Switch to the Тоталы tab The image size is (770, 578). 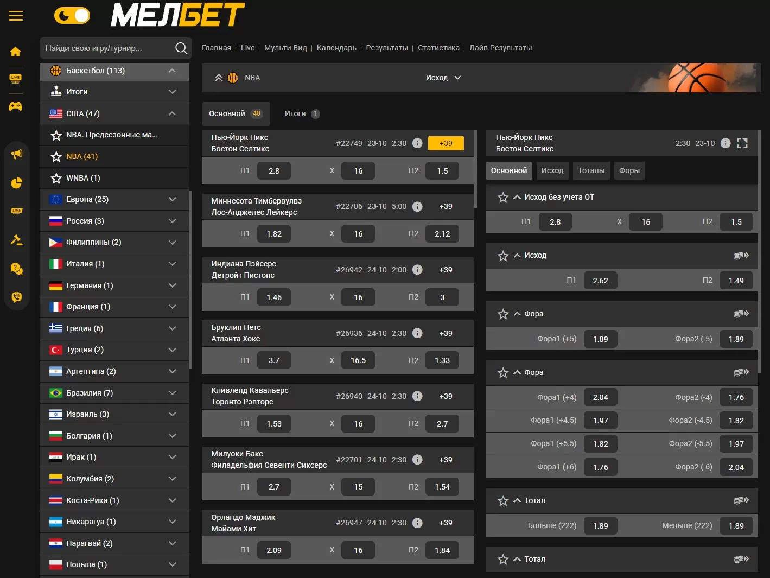pos(591,170)
